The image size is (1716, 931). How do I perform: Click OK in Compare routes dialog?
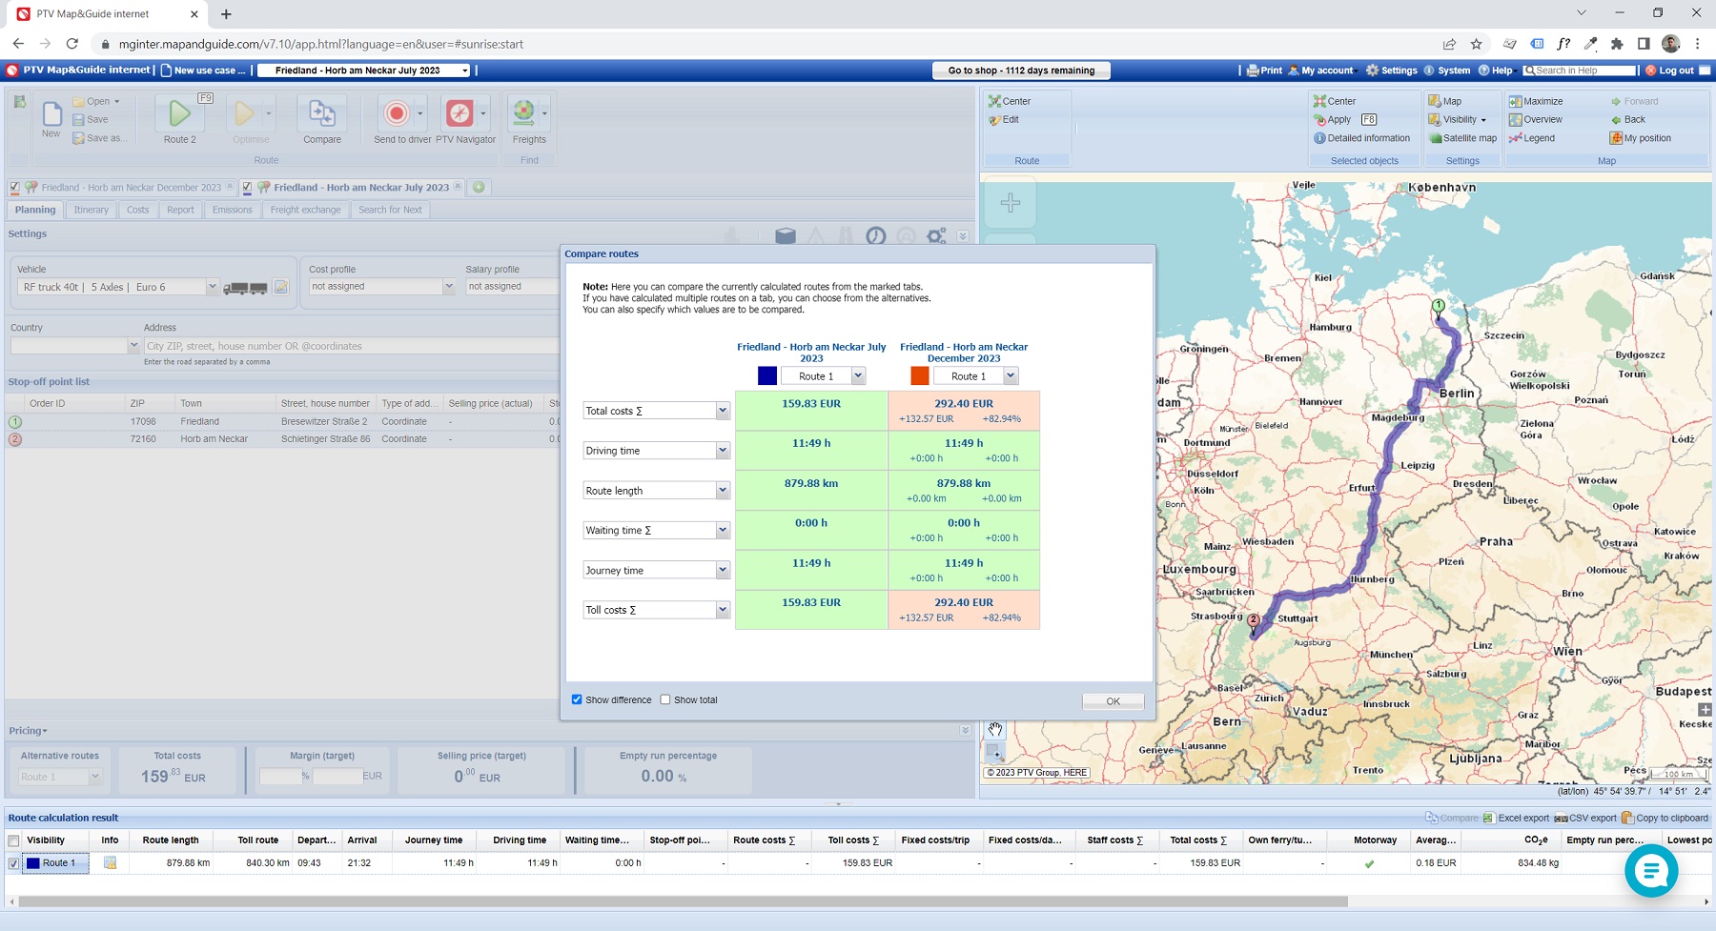pyautogui.click(x=1113, y=701)
